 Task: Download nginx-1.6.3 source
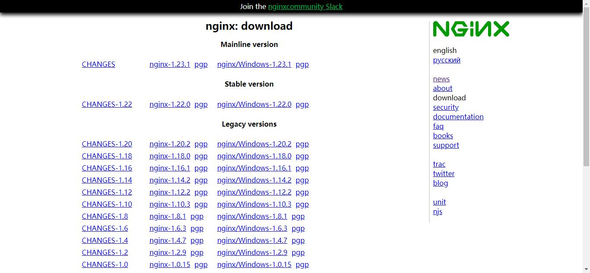coord(168,228)
